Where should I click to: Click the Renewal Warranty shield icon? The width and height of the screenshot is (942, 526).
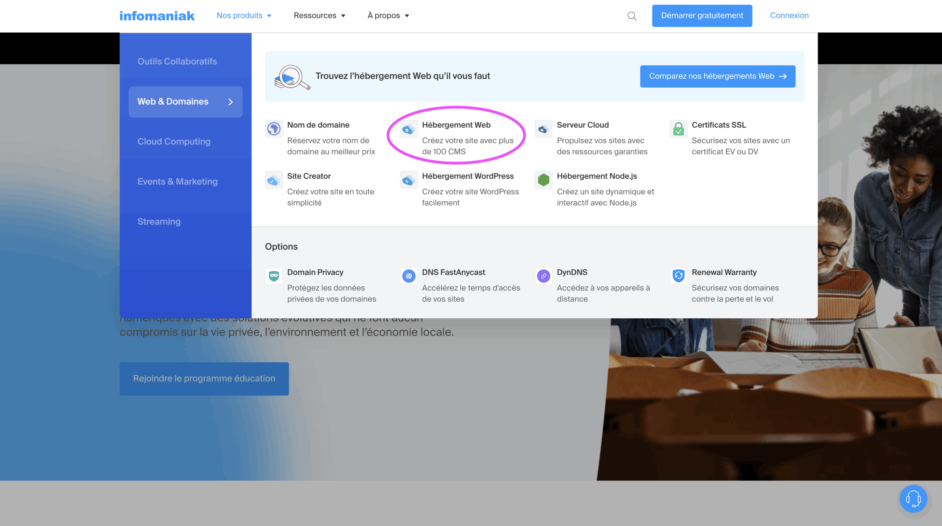678,276
